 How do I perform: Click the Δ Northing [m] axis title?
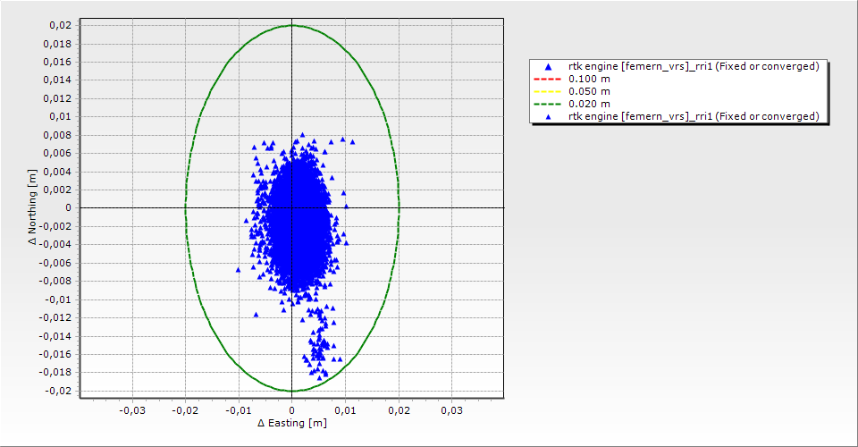[33, 208]
